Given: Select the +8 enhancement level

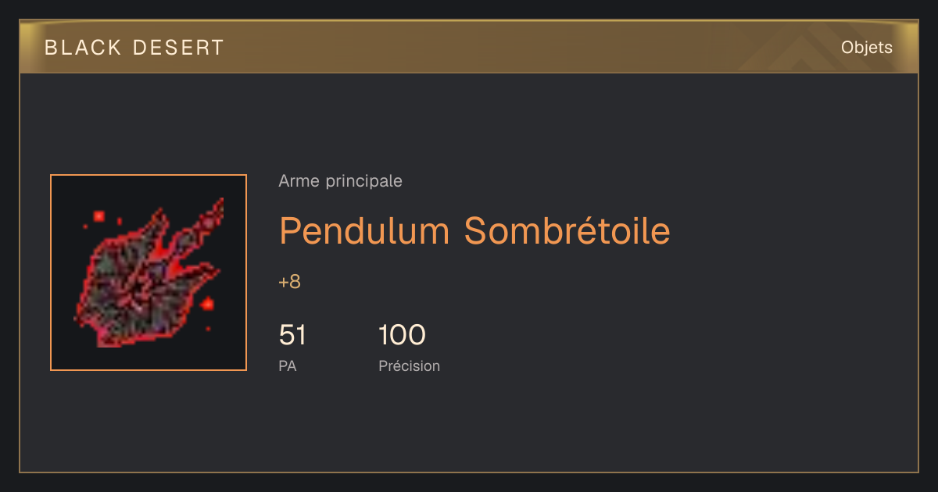Looking at the screenshot, I should (x=289, y=282).
